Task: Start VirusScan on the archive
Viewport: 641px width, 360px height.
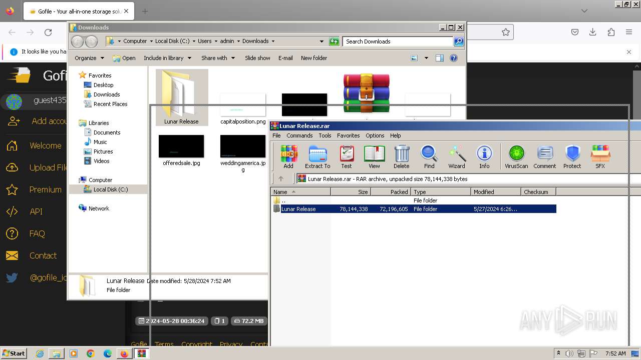Action: [516, 156]
